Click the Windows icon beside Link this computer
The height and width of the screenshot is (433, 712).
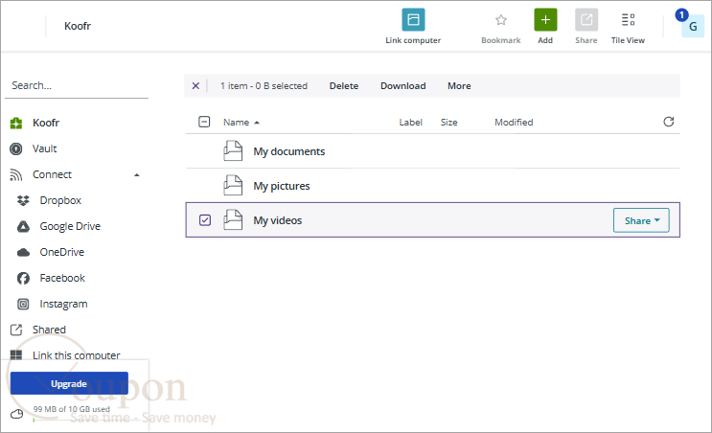point(16,354)
